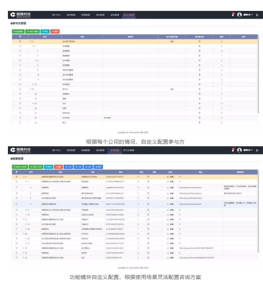
Task: Click the company logo in the lower header
Action: pos(22,150)
